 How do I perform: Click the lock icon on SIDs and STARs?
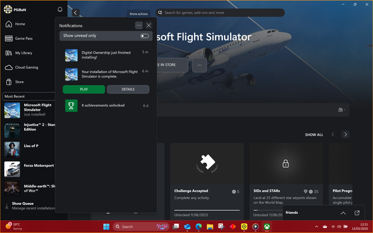pos(286,164)
